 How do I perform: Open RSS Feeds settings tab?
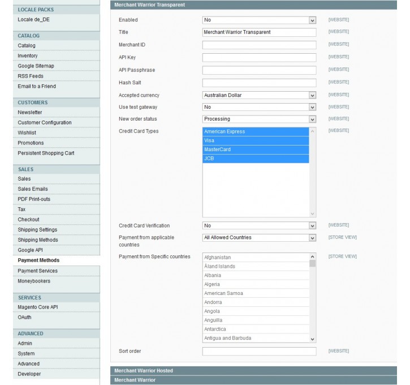pos(56,76)
